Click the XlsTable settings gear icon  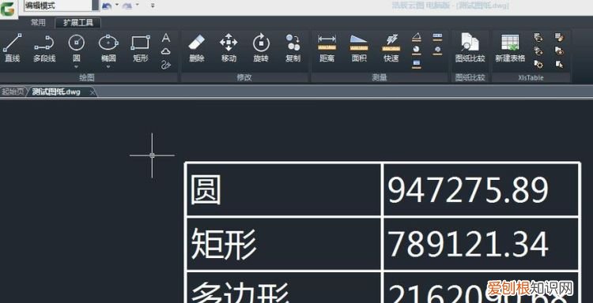pos(538,64)
